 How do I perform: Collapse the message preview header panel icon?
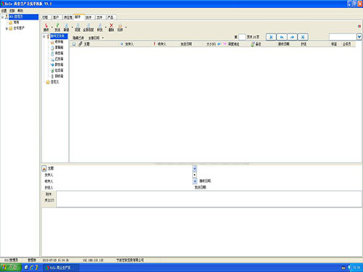(x=44, y=168)
